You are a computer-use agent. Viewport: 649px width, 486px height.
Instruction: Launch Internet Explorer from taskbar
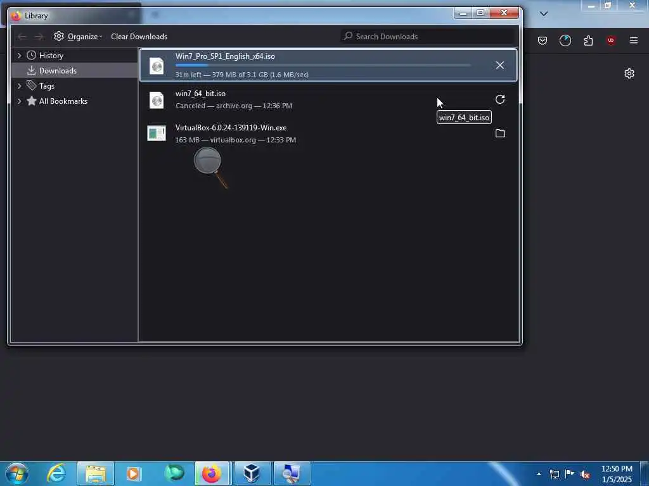click(56, 473)
